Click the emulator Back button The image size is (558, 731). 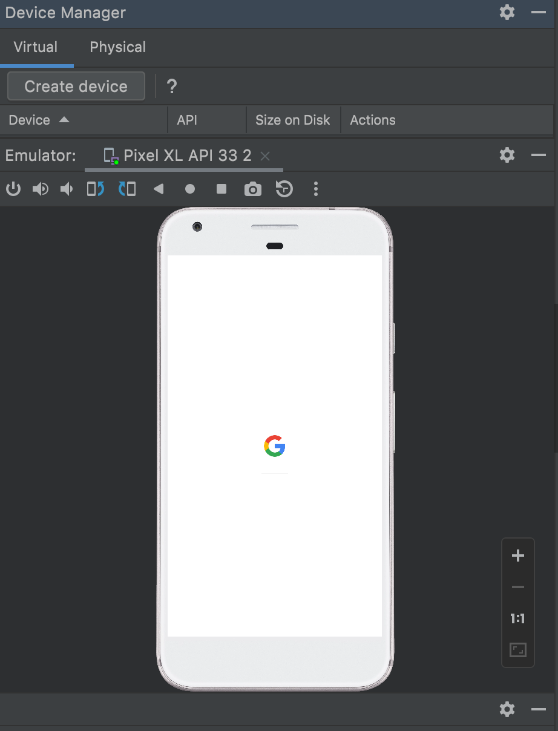[x=159, y=189]
